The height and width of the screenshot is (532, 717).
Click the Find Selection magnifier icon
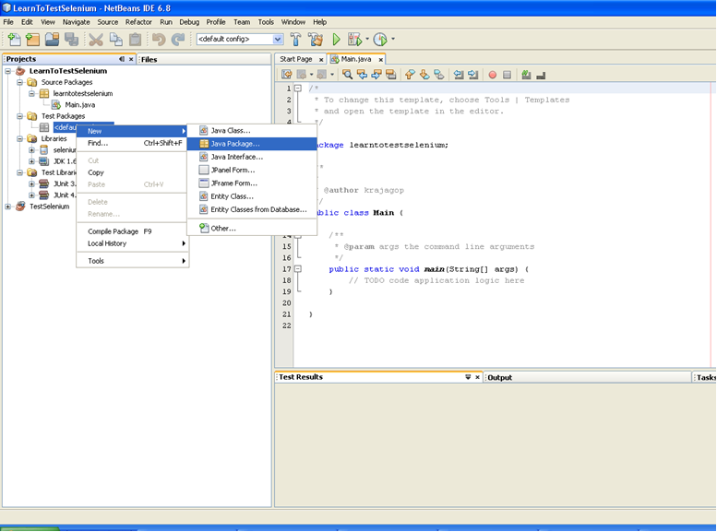tap(348, 75)
